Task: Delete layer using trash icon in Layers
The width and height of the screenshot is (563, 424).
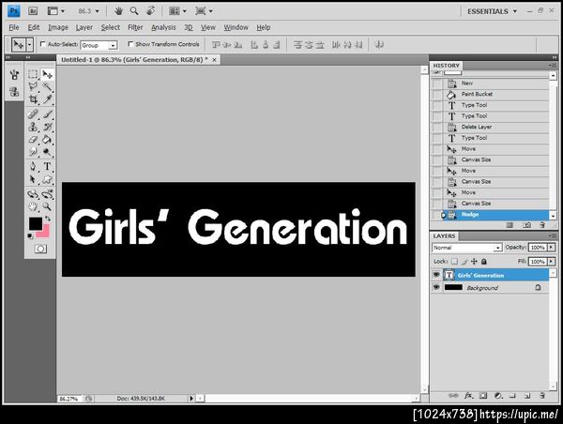Action: 542,396
